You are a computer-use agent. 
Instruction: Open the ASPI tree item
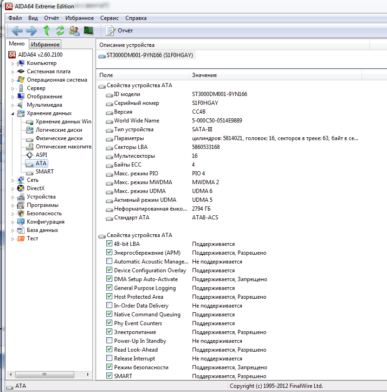coord(41,155)
